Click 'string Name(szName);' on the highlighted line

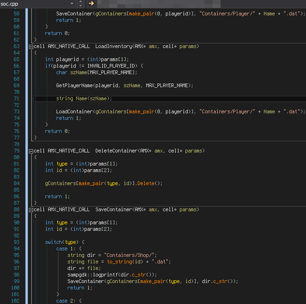84,98
